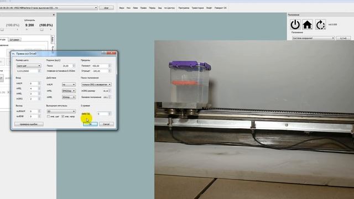Open the inALM action dropdown showing 'no'
The height and width of the screenshot is (199, 354).
click(69, 85)
